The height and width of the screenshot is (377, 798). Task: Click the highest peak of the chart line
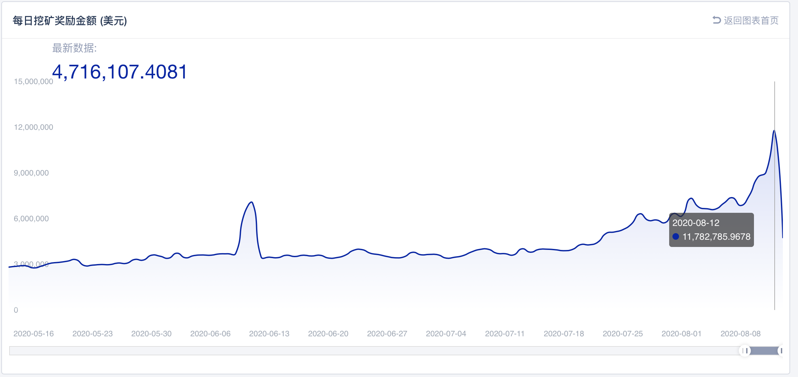click(774, 131)
